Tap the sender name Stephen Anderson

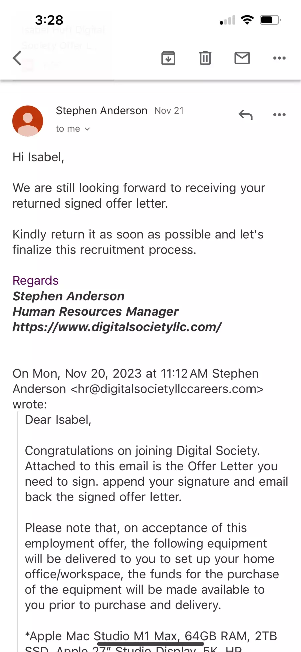pos(101,111)
